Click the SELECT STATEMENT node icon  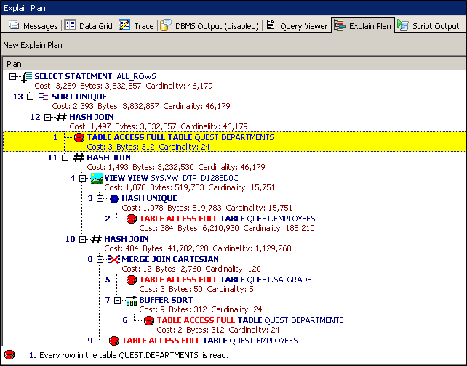(x=27, y=76)
